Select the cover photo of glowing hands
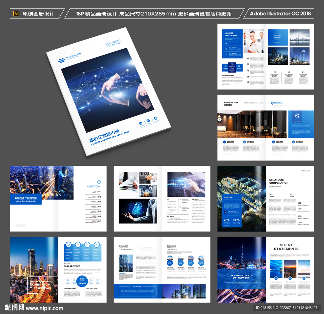324x314 pixels. [108, 90]
